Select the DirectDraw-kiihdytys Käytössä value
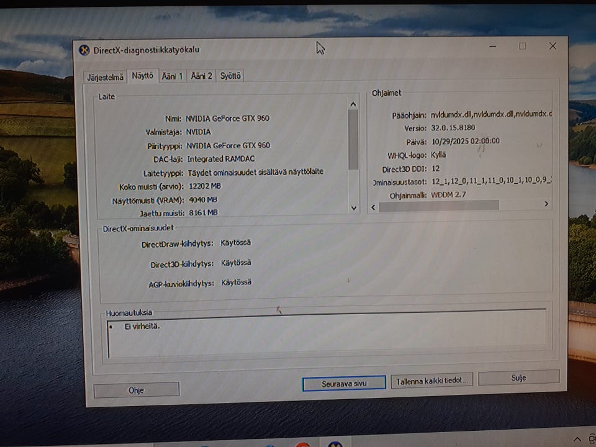596x447 pixels. (236, 243)
